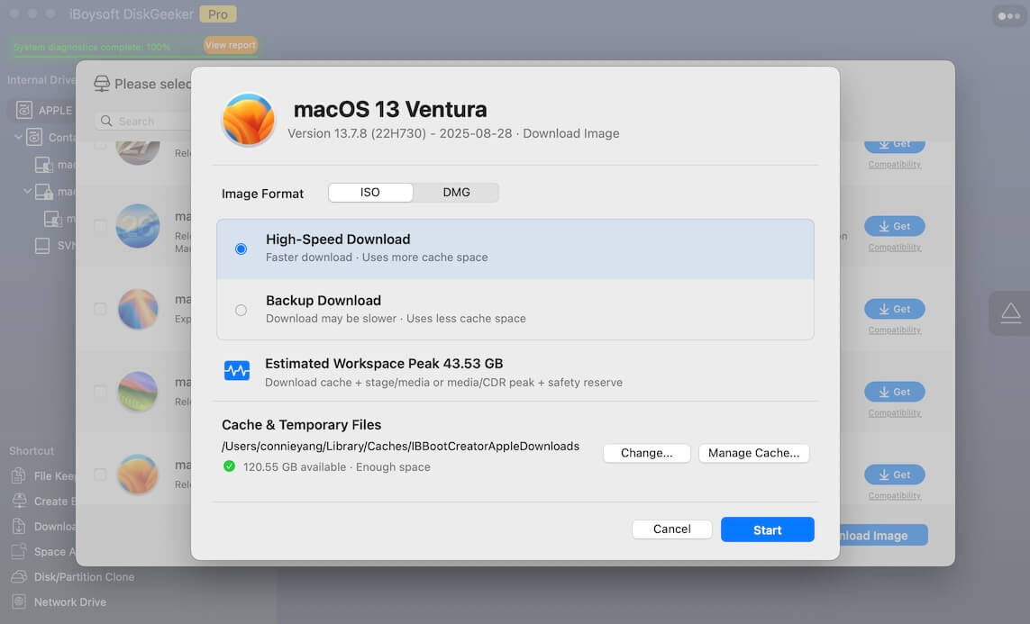The image size is (1030, 624).
Task: Tick the checkbox next to the bottom macOS entry
Action: pos(100,475)
